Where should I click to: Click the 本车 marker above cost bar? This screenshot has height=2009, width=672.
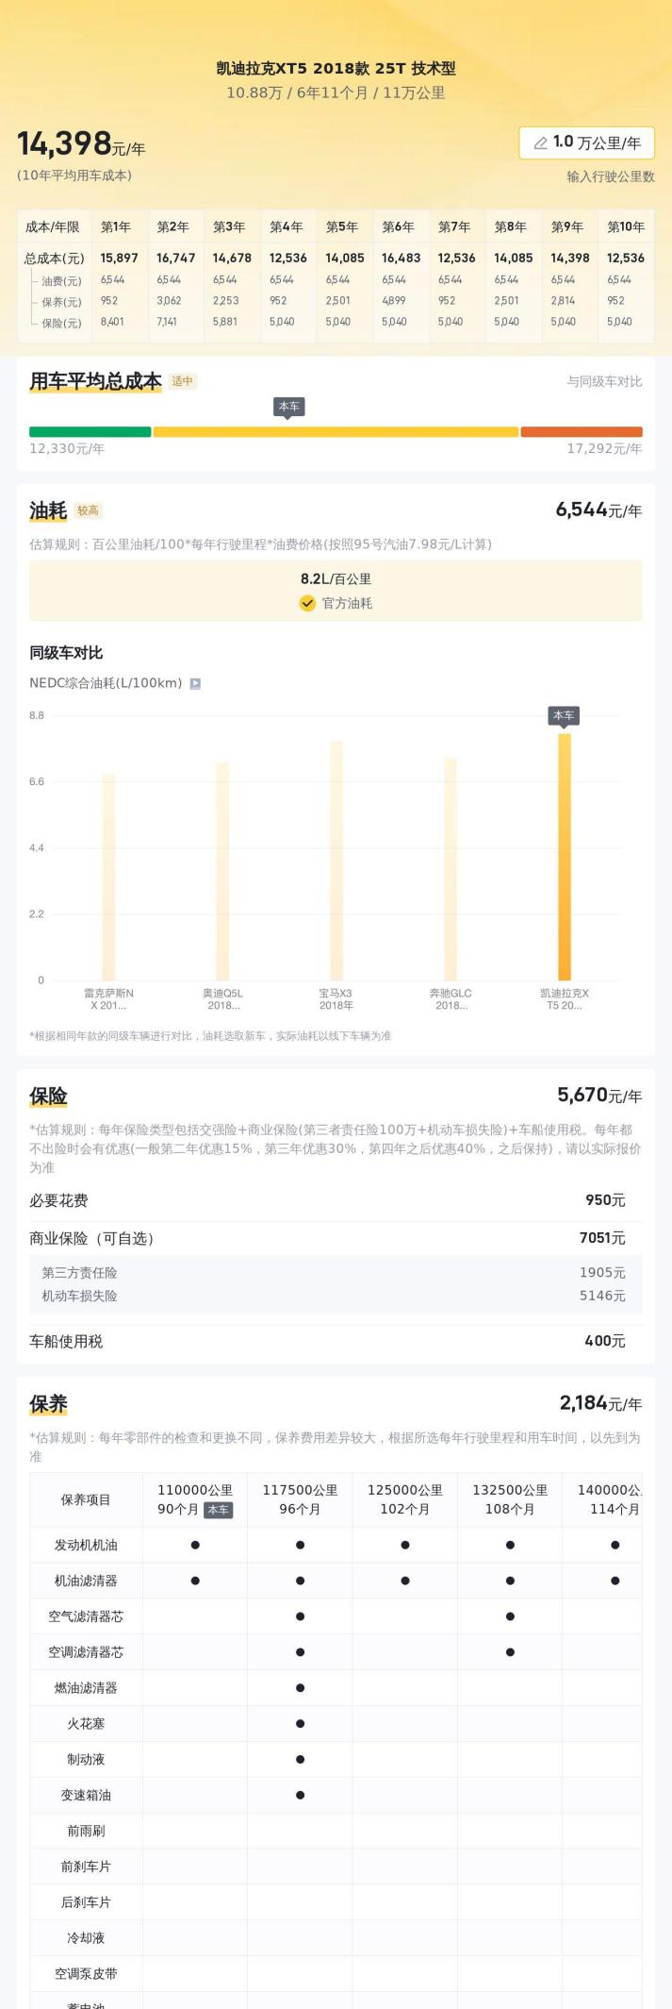(288, 408)
